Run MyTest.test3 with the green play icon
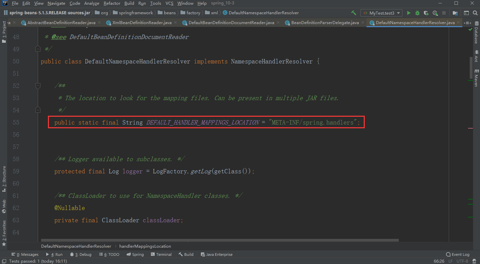Screen dimensions: 480x264 pos(409,13)
